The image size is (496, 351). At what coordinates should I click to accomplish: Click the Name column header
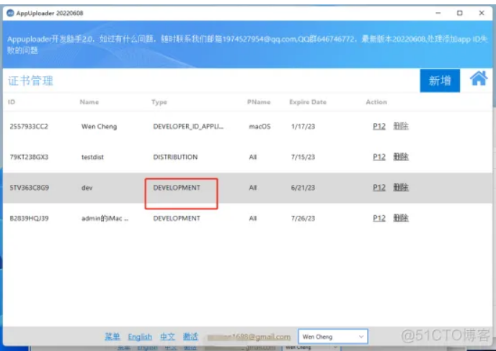point(89,102)
